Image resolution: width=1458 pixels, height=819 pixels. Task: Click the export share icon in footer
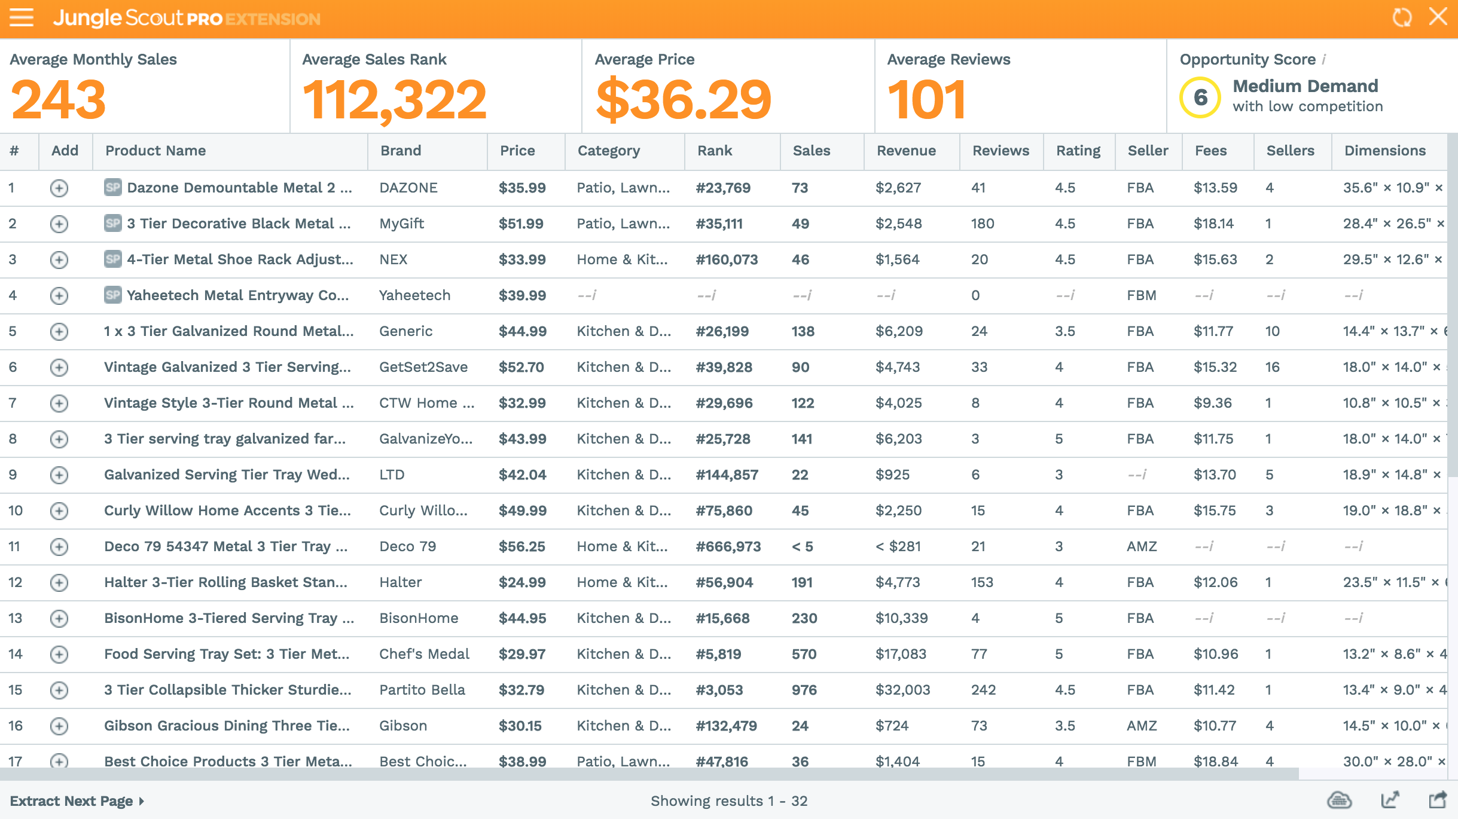coord(1438,800)
